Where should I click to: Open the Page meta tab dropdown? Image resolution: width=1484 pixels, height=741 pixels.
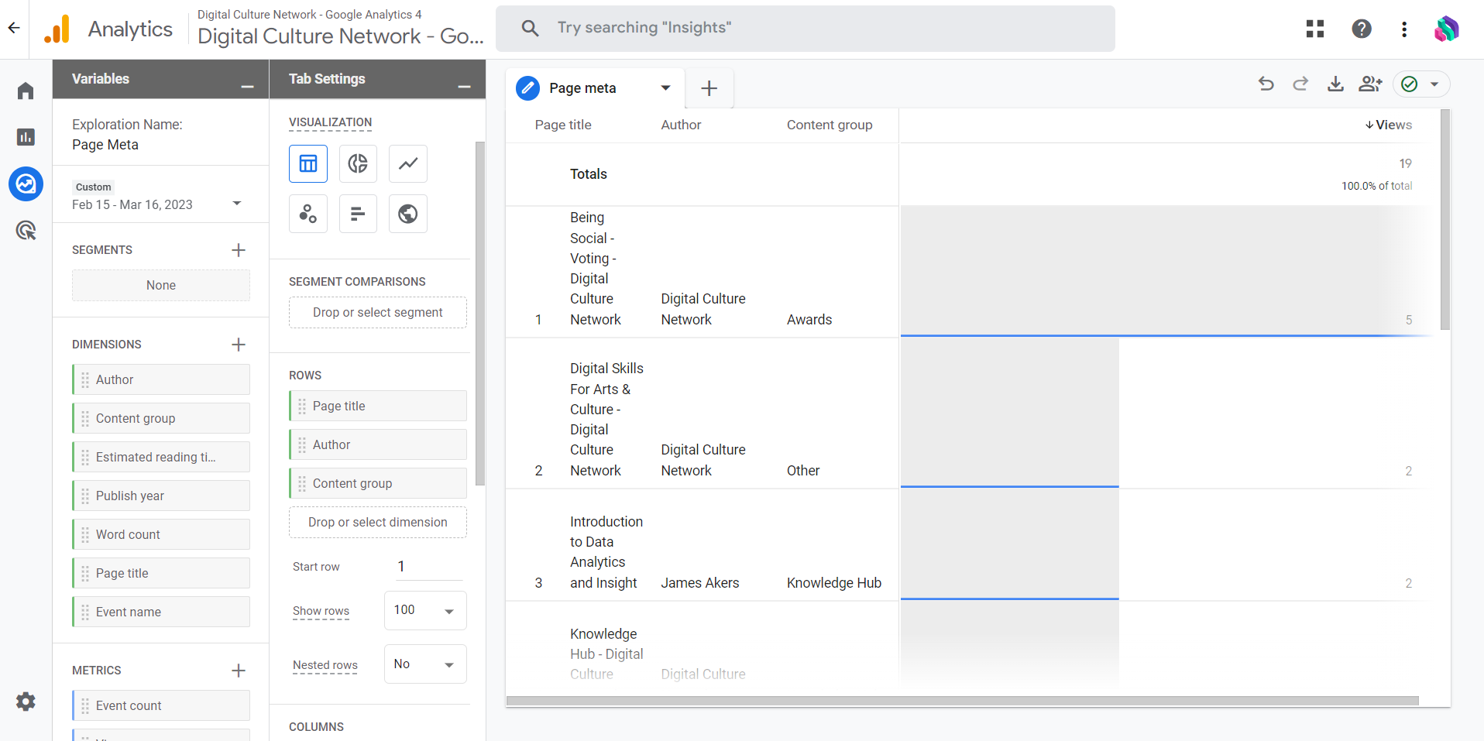665,88
